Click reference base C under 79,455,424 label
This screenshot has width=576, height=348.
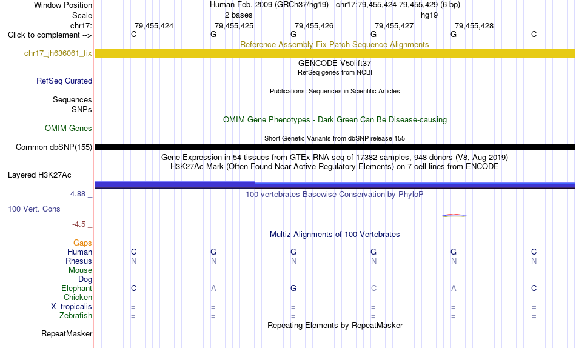(x=134, y=34)
